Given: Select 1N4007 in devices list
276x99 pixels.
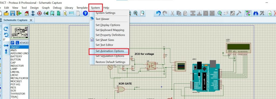Looking at the screenshot, I should [x=19, y=47].
